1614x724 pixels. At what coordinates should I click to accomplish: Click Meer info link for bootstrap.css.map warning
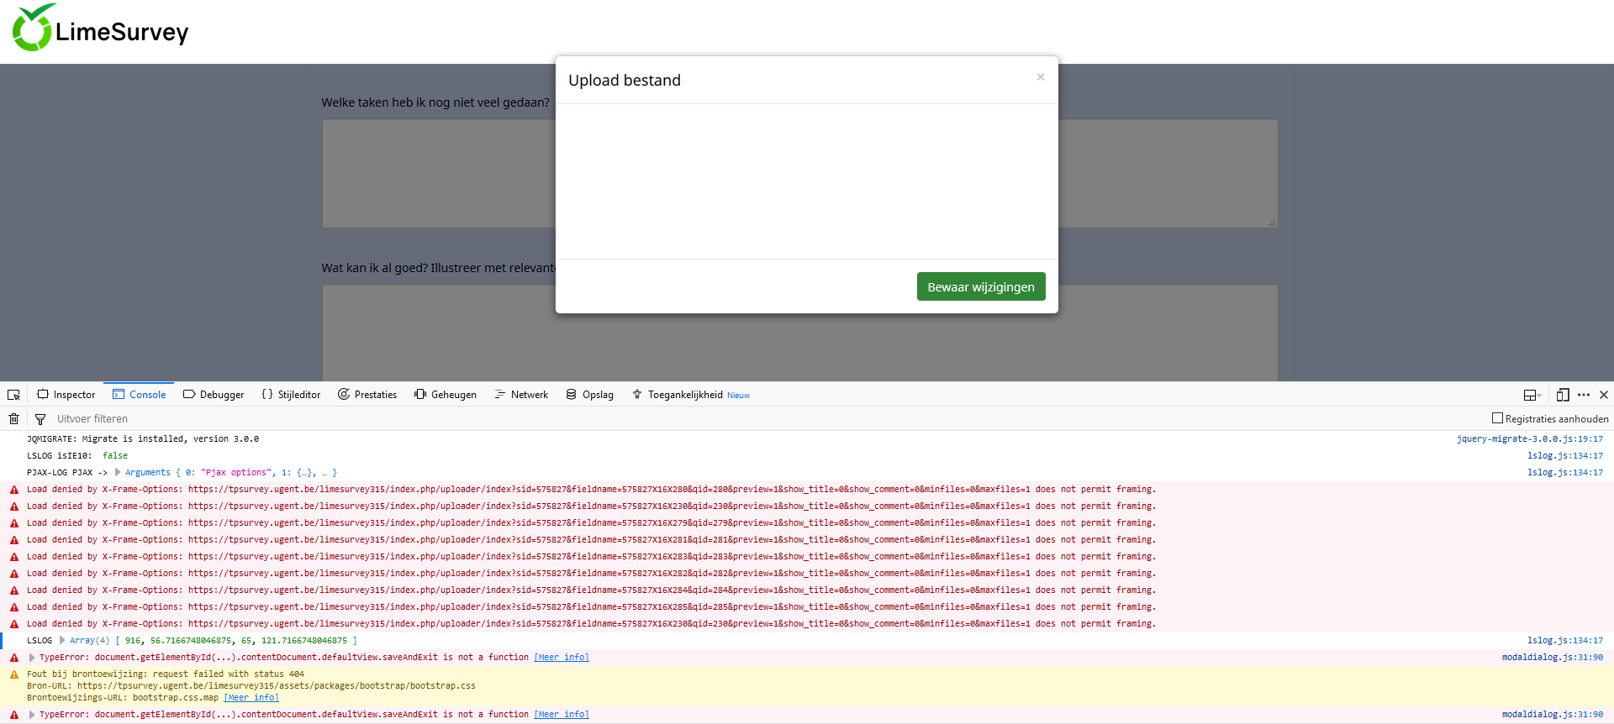251,698
